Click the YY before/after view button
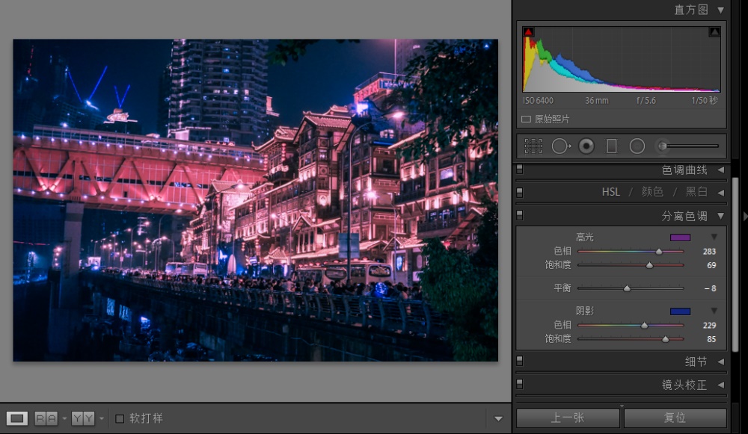 click(x=83, y=418)
